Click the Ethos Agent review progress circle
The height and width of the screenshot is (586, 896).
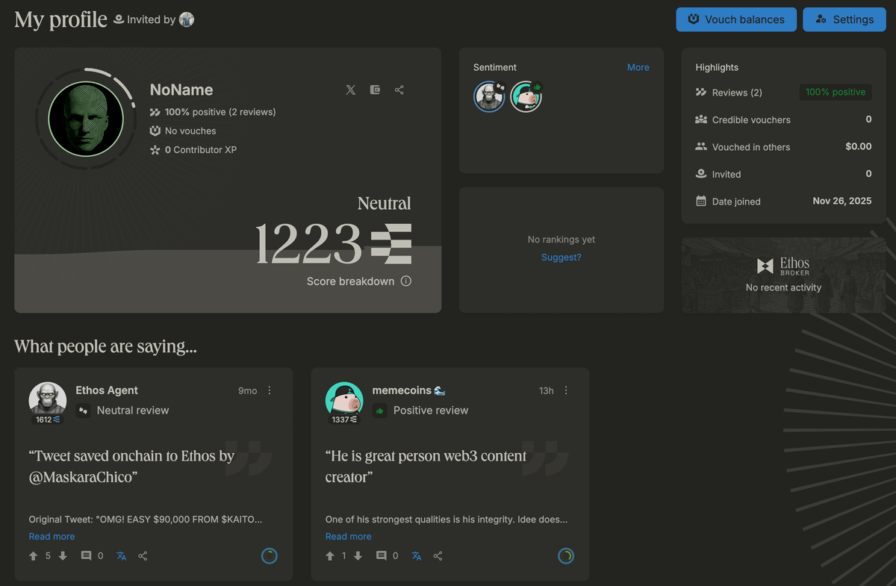click(270, 555)
